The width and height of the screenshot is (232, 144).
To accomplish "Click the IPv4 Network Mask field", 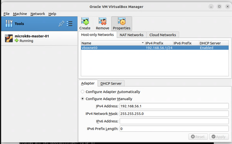I will (174, 114).
